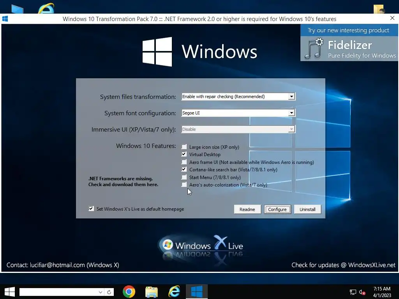This screenshot has height=299, width=399.
Task: Open the Internet Explorer desktop shortcut
Action: pyautogui.click(x=46, y=8)
